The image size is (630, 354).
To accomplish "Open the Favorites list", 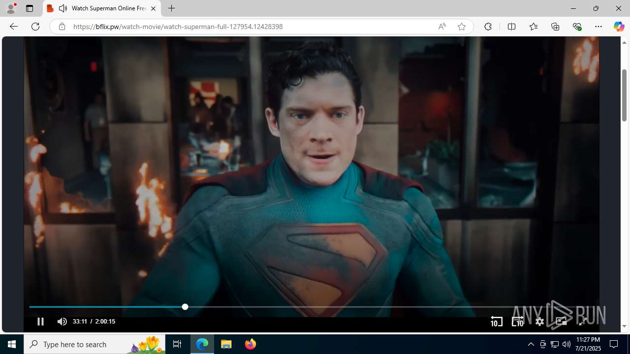I will [533, 27].
